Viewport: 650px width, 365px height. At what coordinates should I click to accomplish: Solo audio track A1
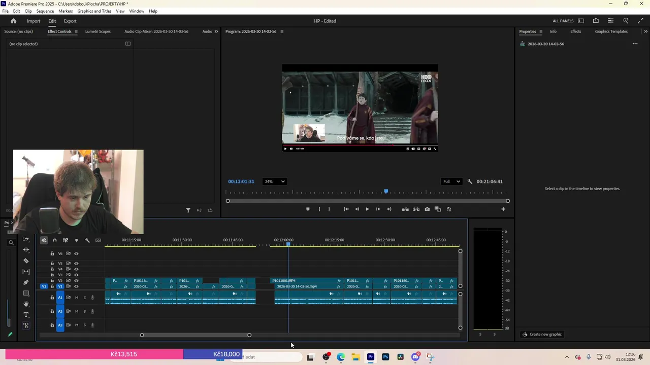click(85, 298)
